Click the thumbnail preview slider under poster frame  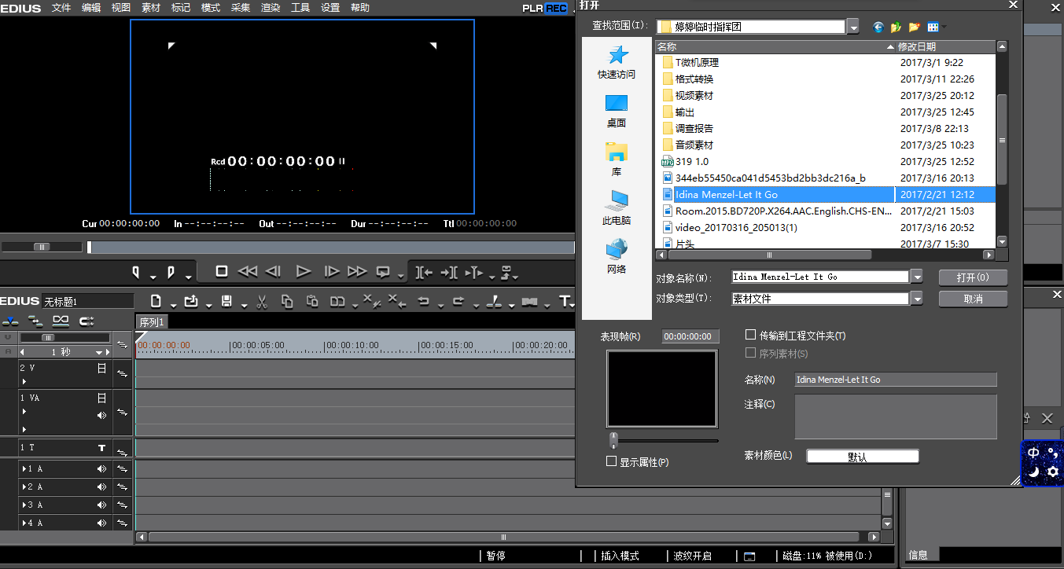[614, 440]
